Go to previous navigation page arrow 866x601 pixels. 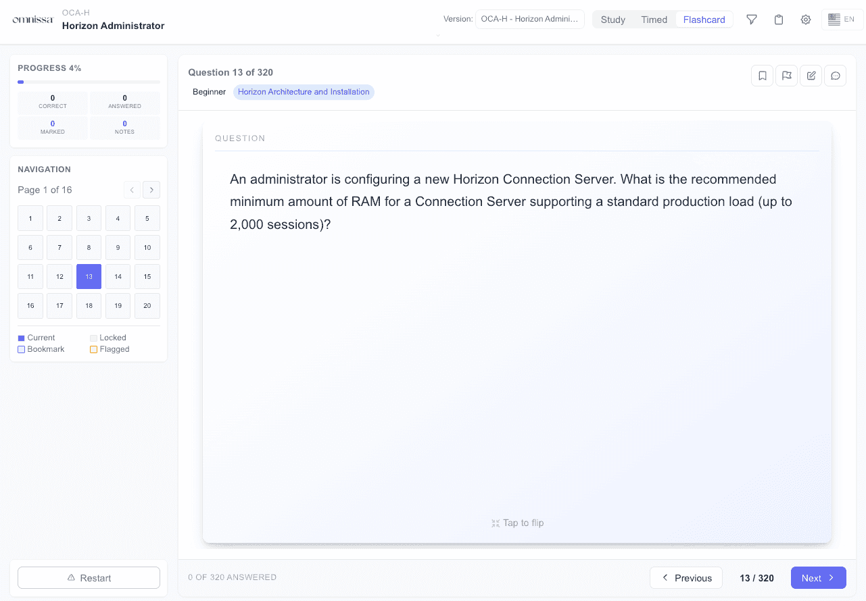(x=133, y=190)
